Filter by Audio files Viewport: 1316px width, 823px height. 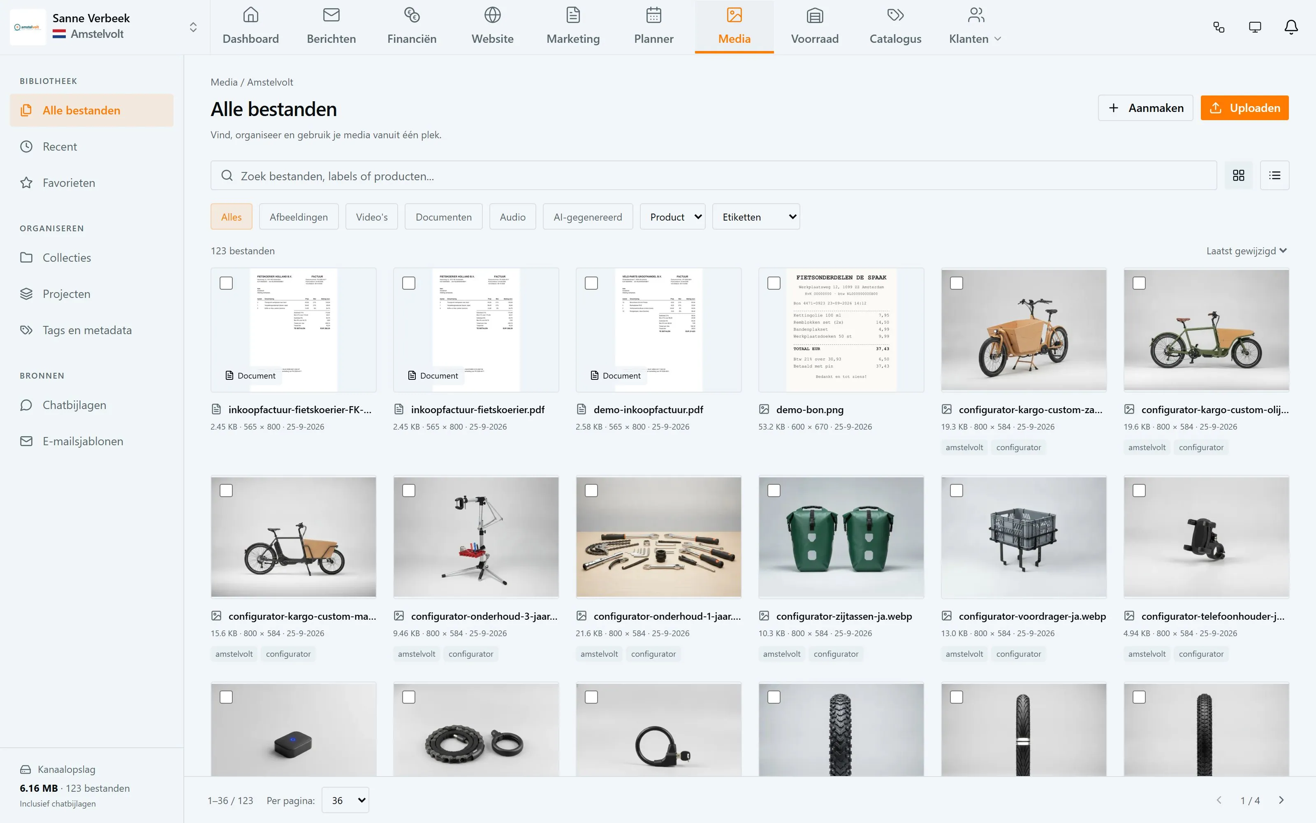tap(512, 216)
